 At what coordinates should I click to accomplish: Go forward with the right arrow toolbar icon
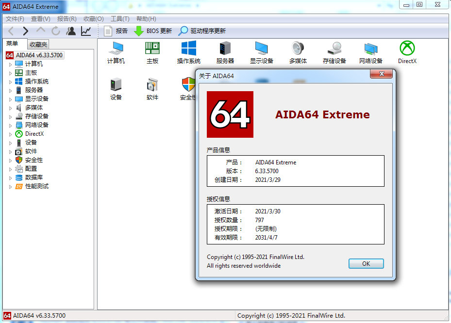(x=26, y=31)
